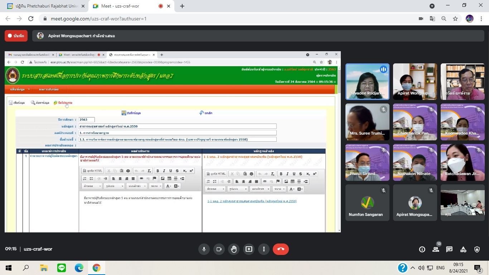
Task: Open the Meet more options menu
Action: 264,249
